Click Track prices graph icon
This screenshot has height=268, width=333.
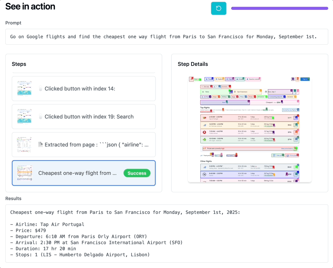(x=201, y=156)
